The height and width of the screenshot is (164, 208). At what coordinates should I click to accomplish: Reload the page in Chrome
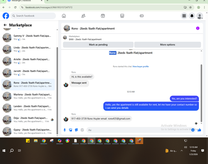point(15,8)
